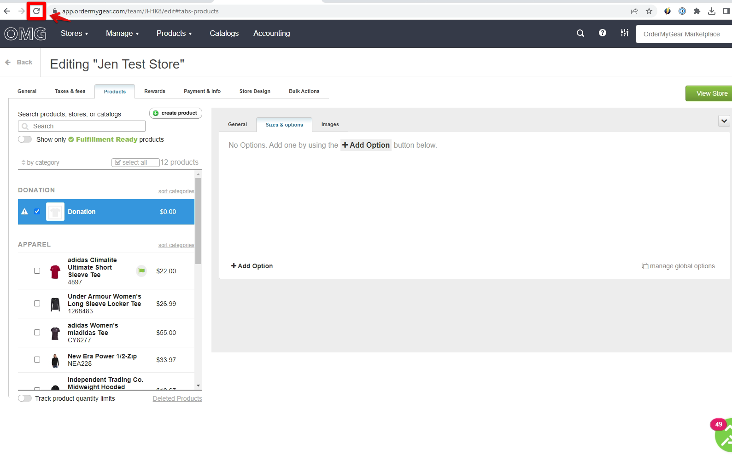Check the New Era Power 1/2-Zip checkbox

37,360
